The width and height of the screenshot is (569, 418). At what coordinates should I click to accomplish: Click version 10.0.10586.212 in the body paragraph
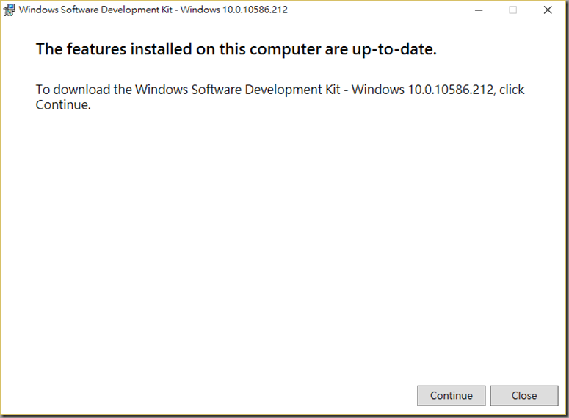point(452,90)
